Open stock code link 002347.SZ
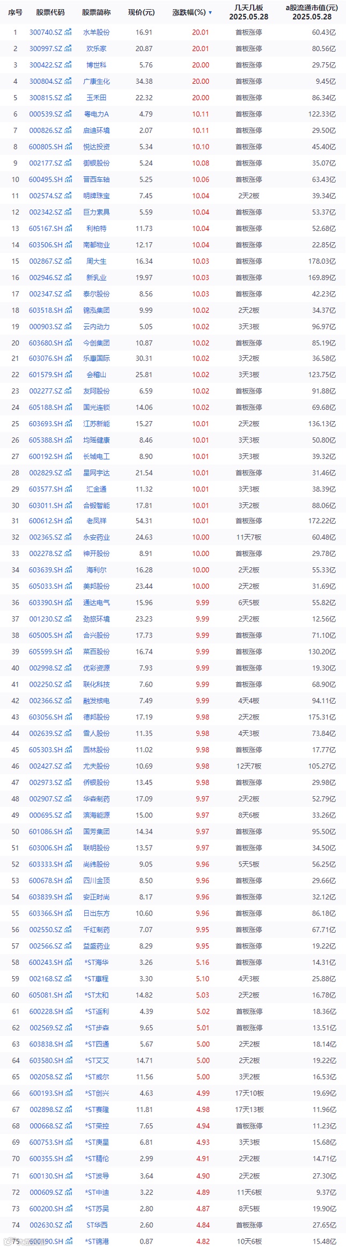The height and width of the screenshot is (1249, 346). click(x=46, y=294)
